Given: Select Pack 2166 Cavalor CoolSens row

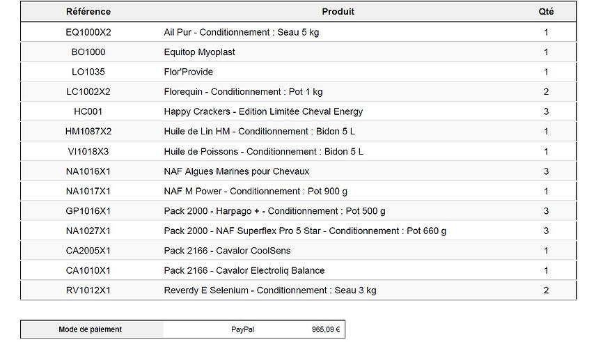Looking at the screenshot, I should (227, 251).
